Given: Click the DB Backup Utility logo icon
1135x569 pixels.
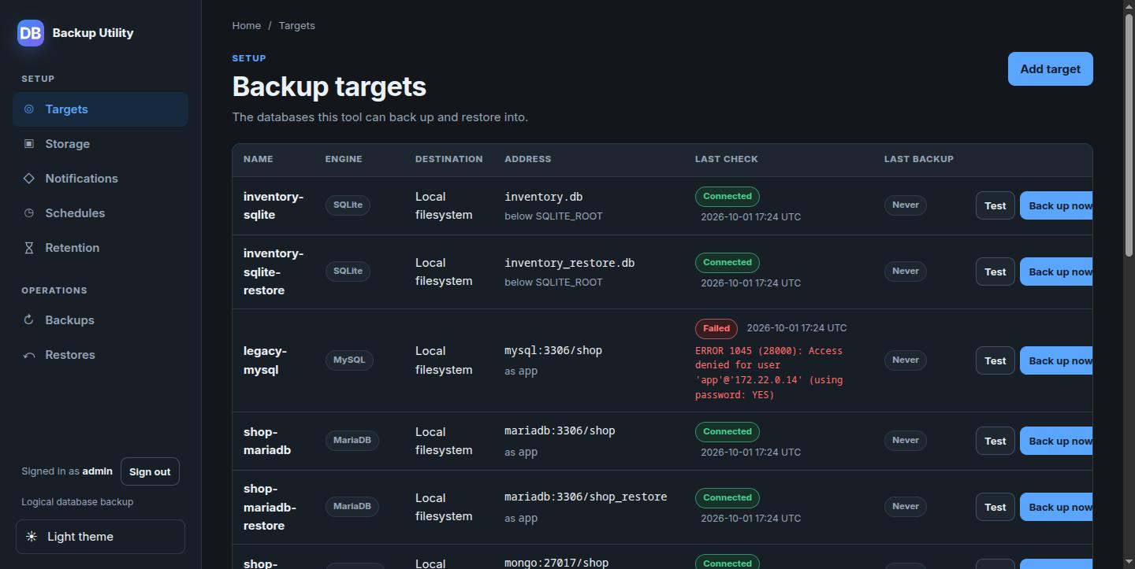Looking at the screenshot, I should tap(31, 32).
